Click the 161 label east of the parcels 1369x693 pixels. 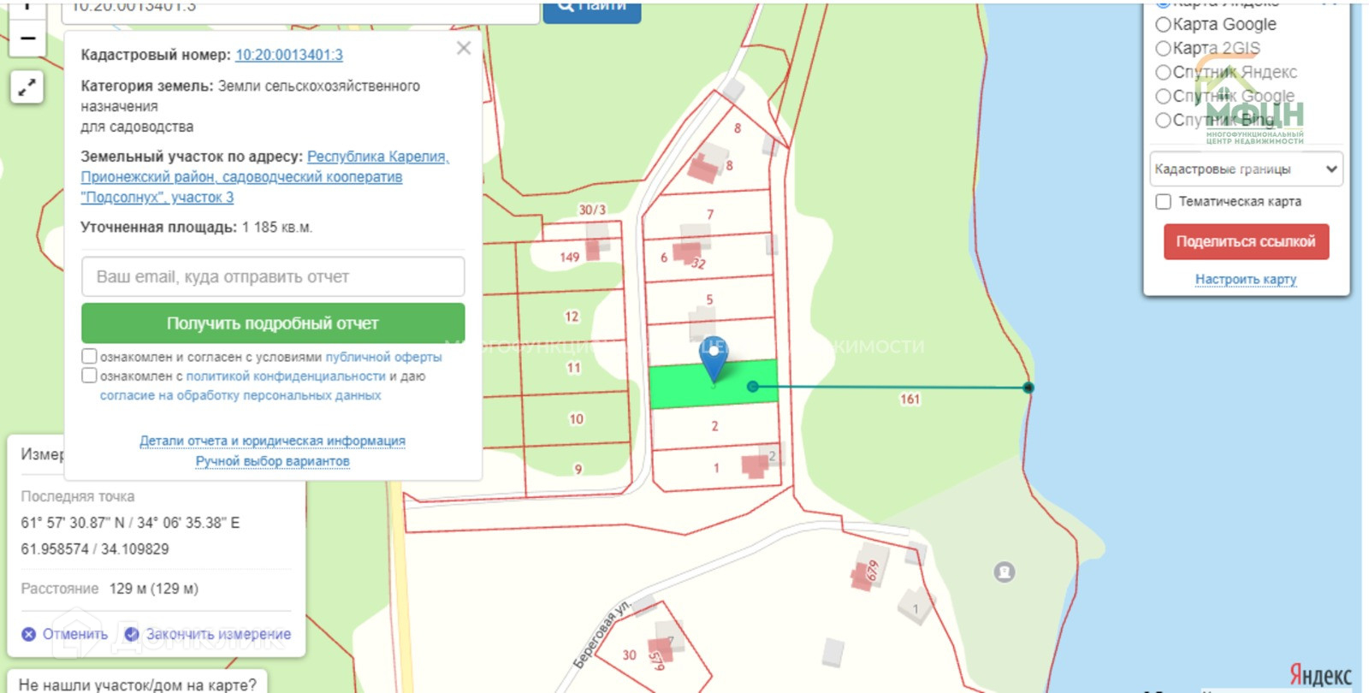coord(910,399)
